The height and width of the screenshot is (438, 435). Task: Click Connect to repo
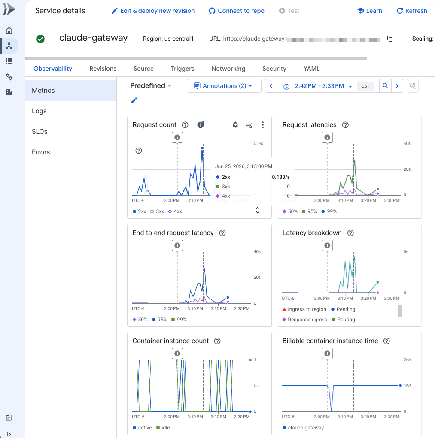tap(237, 11)
